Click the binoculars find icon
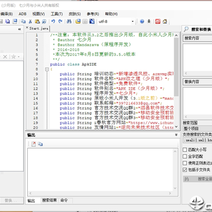Screen dimensions: 212x212 tap(69, 21)
